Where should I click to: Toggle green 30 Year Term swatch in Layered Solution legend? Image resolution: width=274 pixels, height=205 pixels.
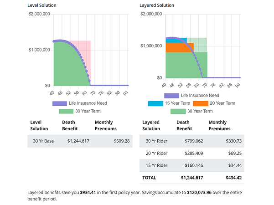pos(178,111)
